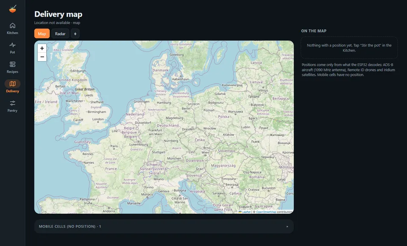Click the Vilnius label on the map
Image resolution: width=407 pixels, height=246 pixels.
coord(263,90)
